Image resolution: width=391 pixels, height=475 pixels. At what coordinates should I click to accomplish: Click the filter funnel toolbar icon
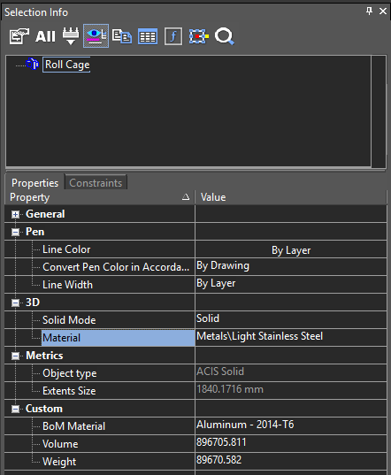[71, 36]
